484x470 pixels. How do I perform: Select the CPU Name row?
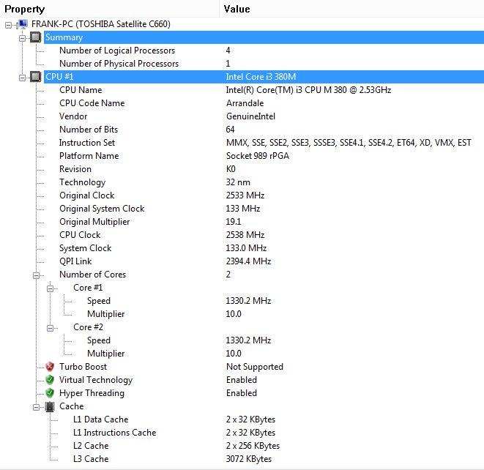(242, 90)
